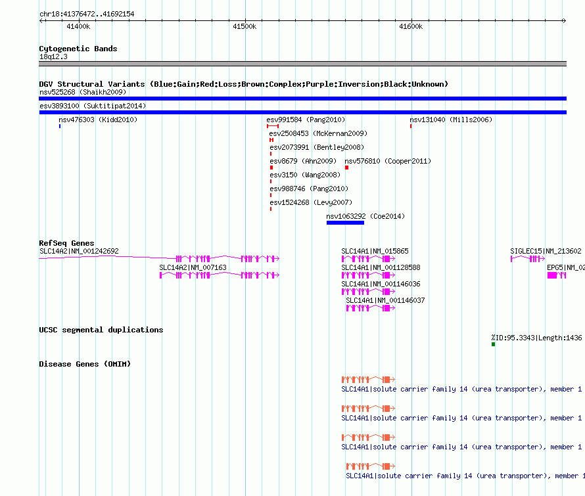This screenshot has width=585, height=496.
Task: Click the 18q12.3 band label
Action: (53, 56)
